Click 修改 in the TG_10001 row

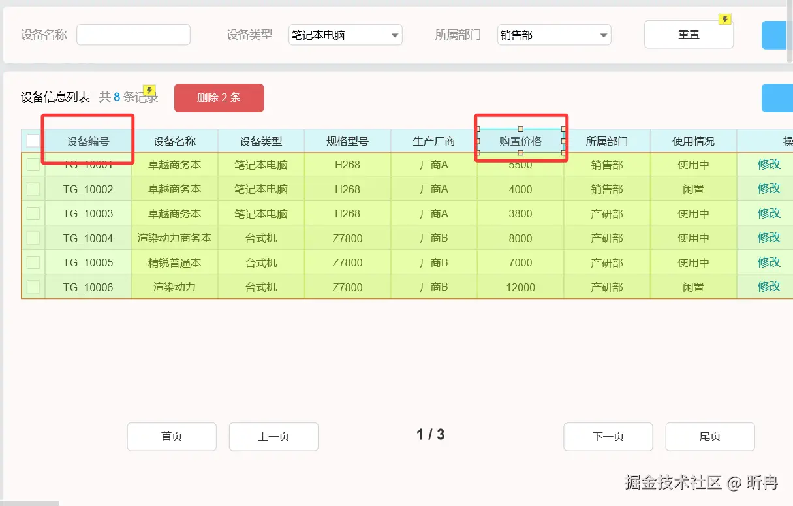point(770,164)
